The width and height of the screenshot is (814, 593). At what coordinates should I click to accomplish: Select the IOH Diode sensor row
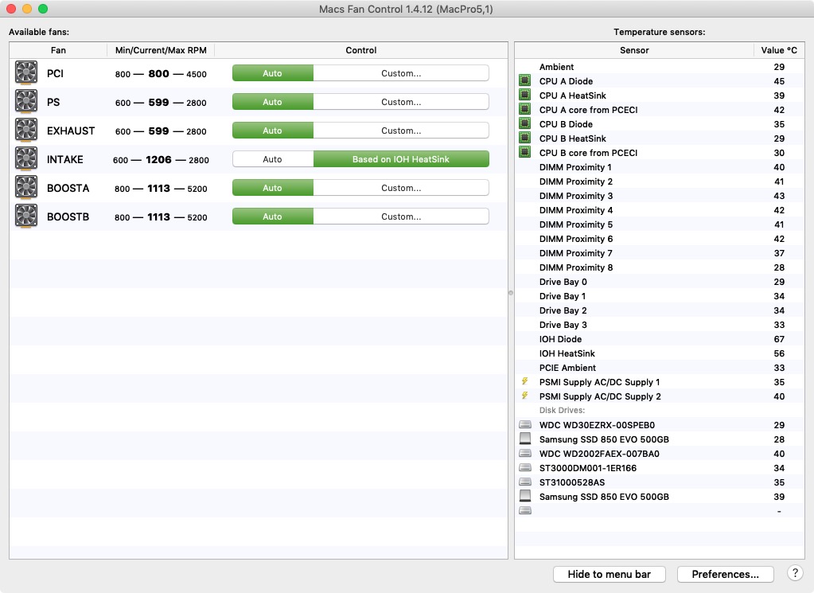point(660,338)
